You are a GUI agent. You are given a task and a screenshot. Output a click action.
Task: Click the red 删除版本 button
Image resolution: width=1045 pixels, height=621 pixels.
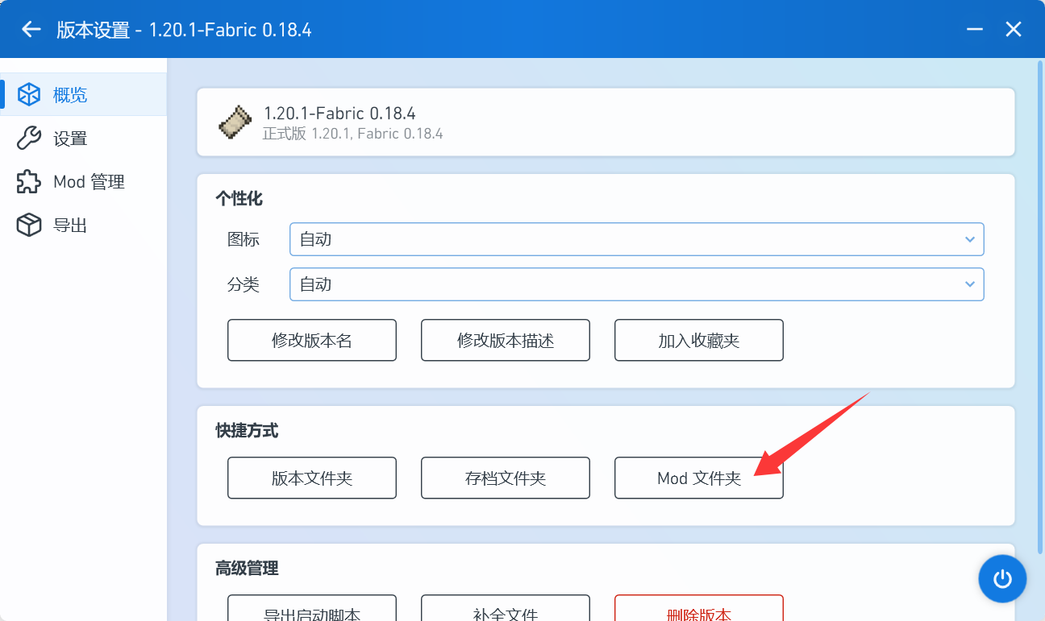click(x=699, y=608)
